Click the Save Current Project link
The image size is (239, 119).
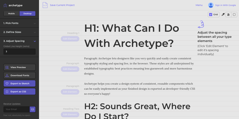tap(62, 5)
